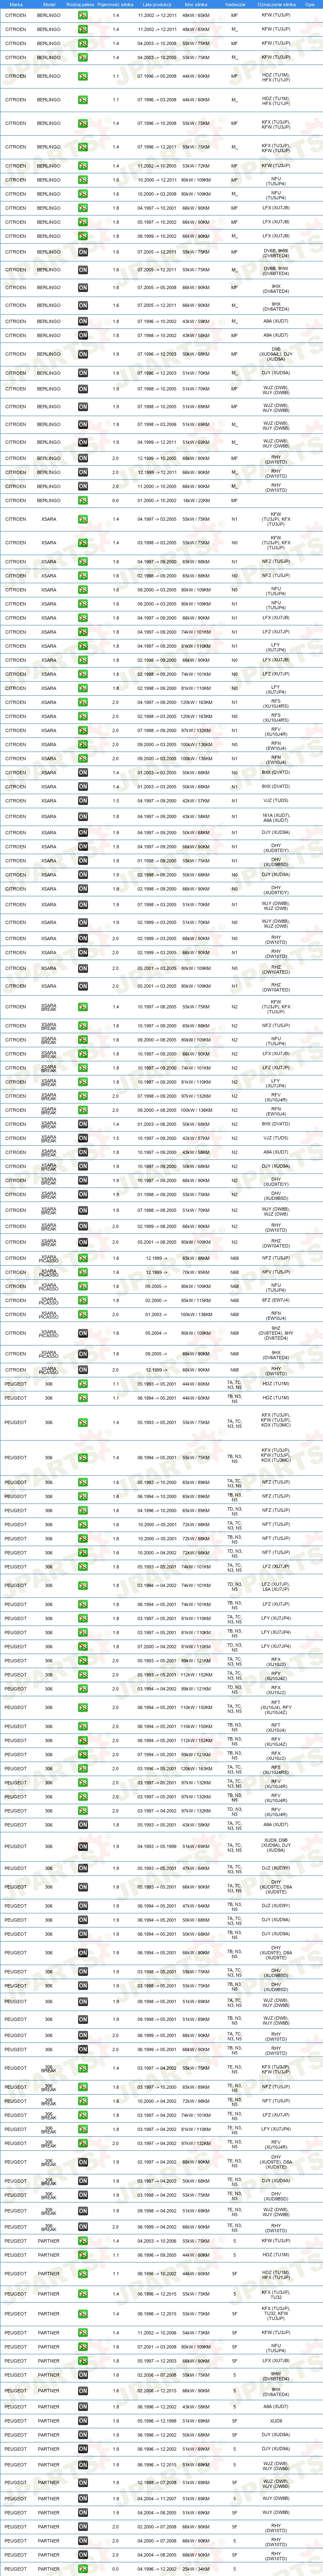Click diesel icon in XSARA BREAK A9A (XU7) row

tap(83, 1152)
